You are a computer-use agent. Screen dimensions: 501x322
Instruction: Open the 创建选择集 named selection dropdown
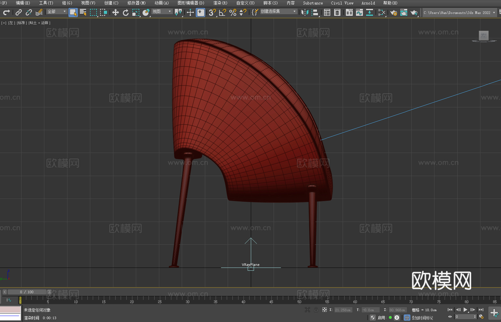tap(279, 11)
